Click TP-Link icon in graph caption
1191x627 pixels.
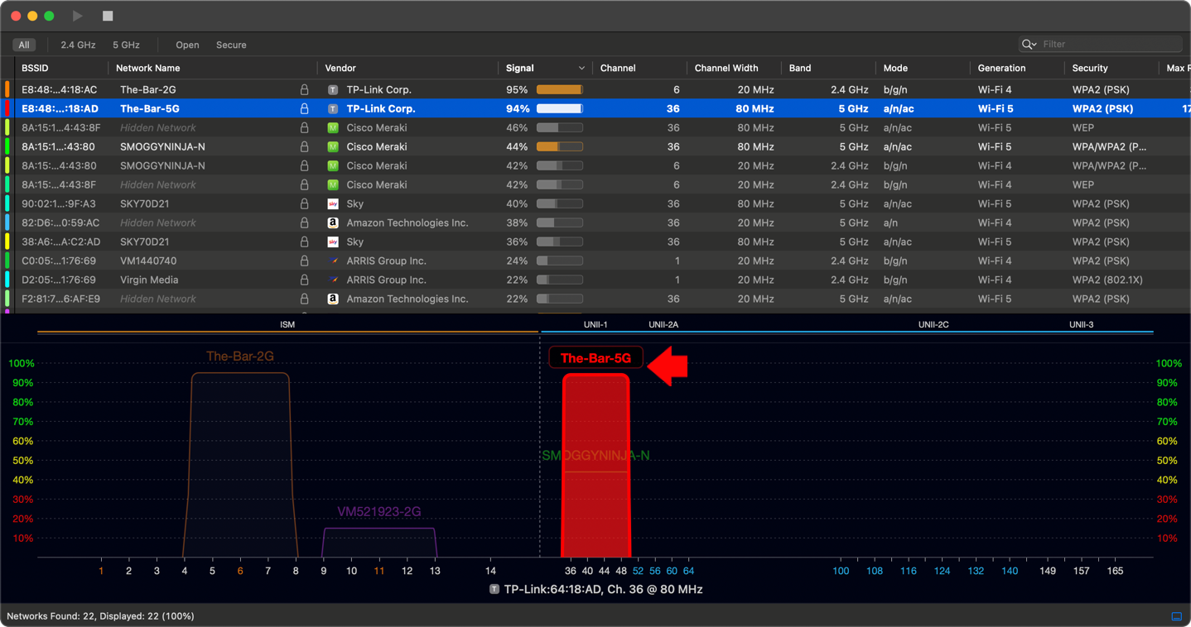pos(494,590)
